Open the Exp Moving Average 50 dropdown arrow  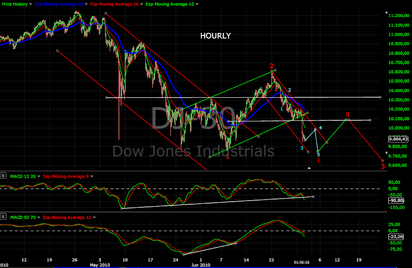point(86,4)
